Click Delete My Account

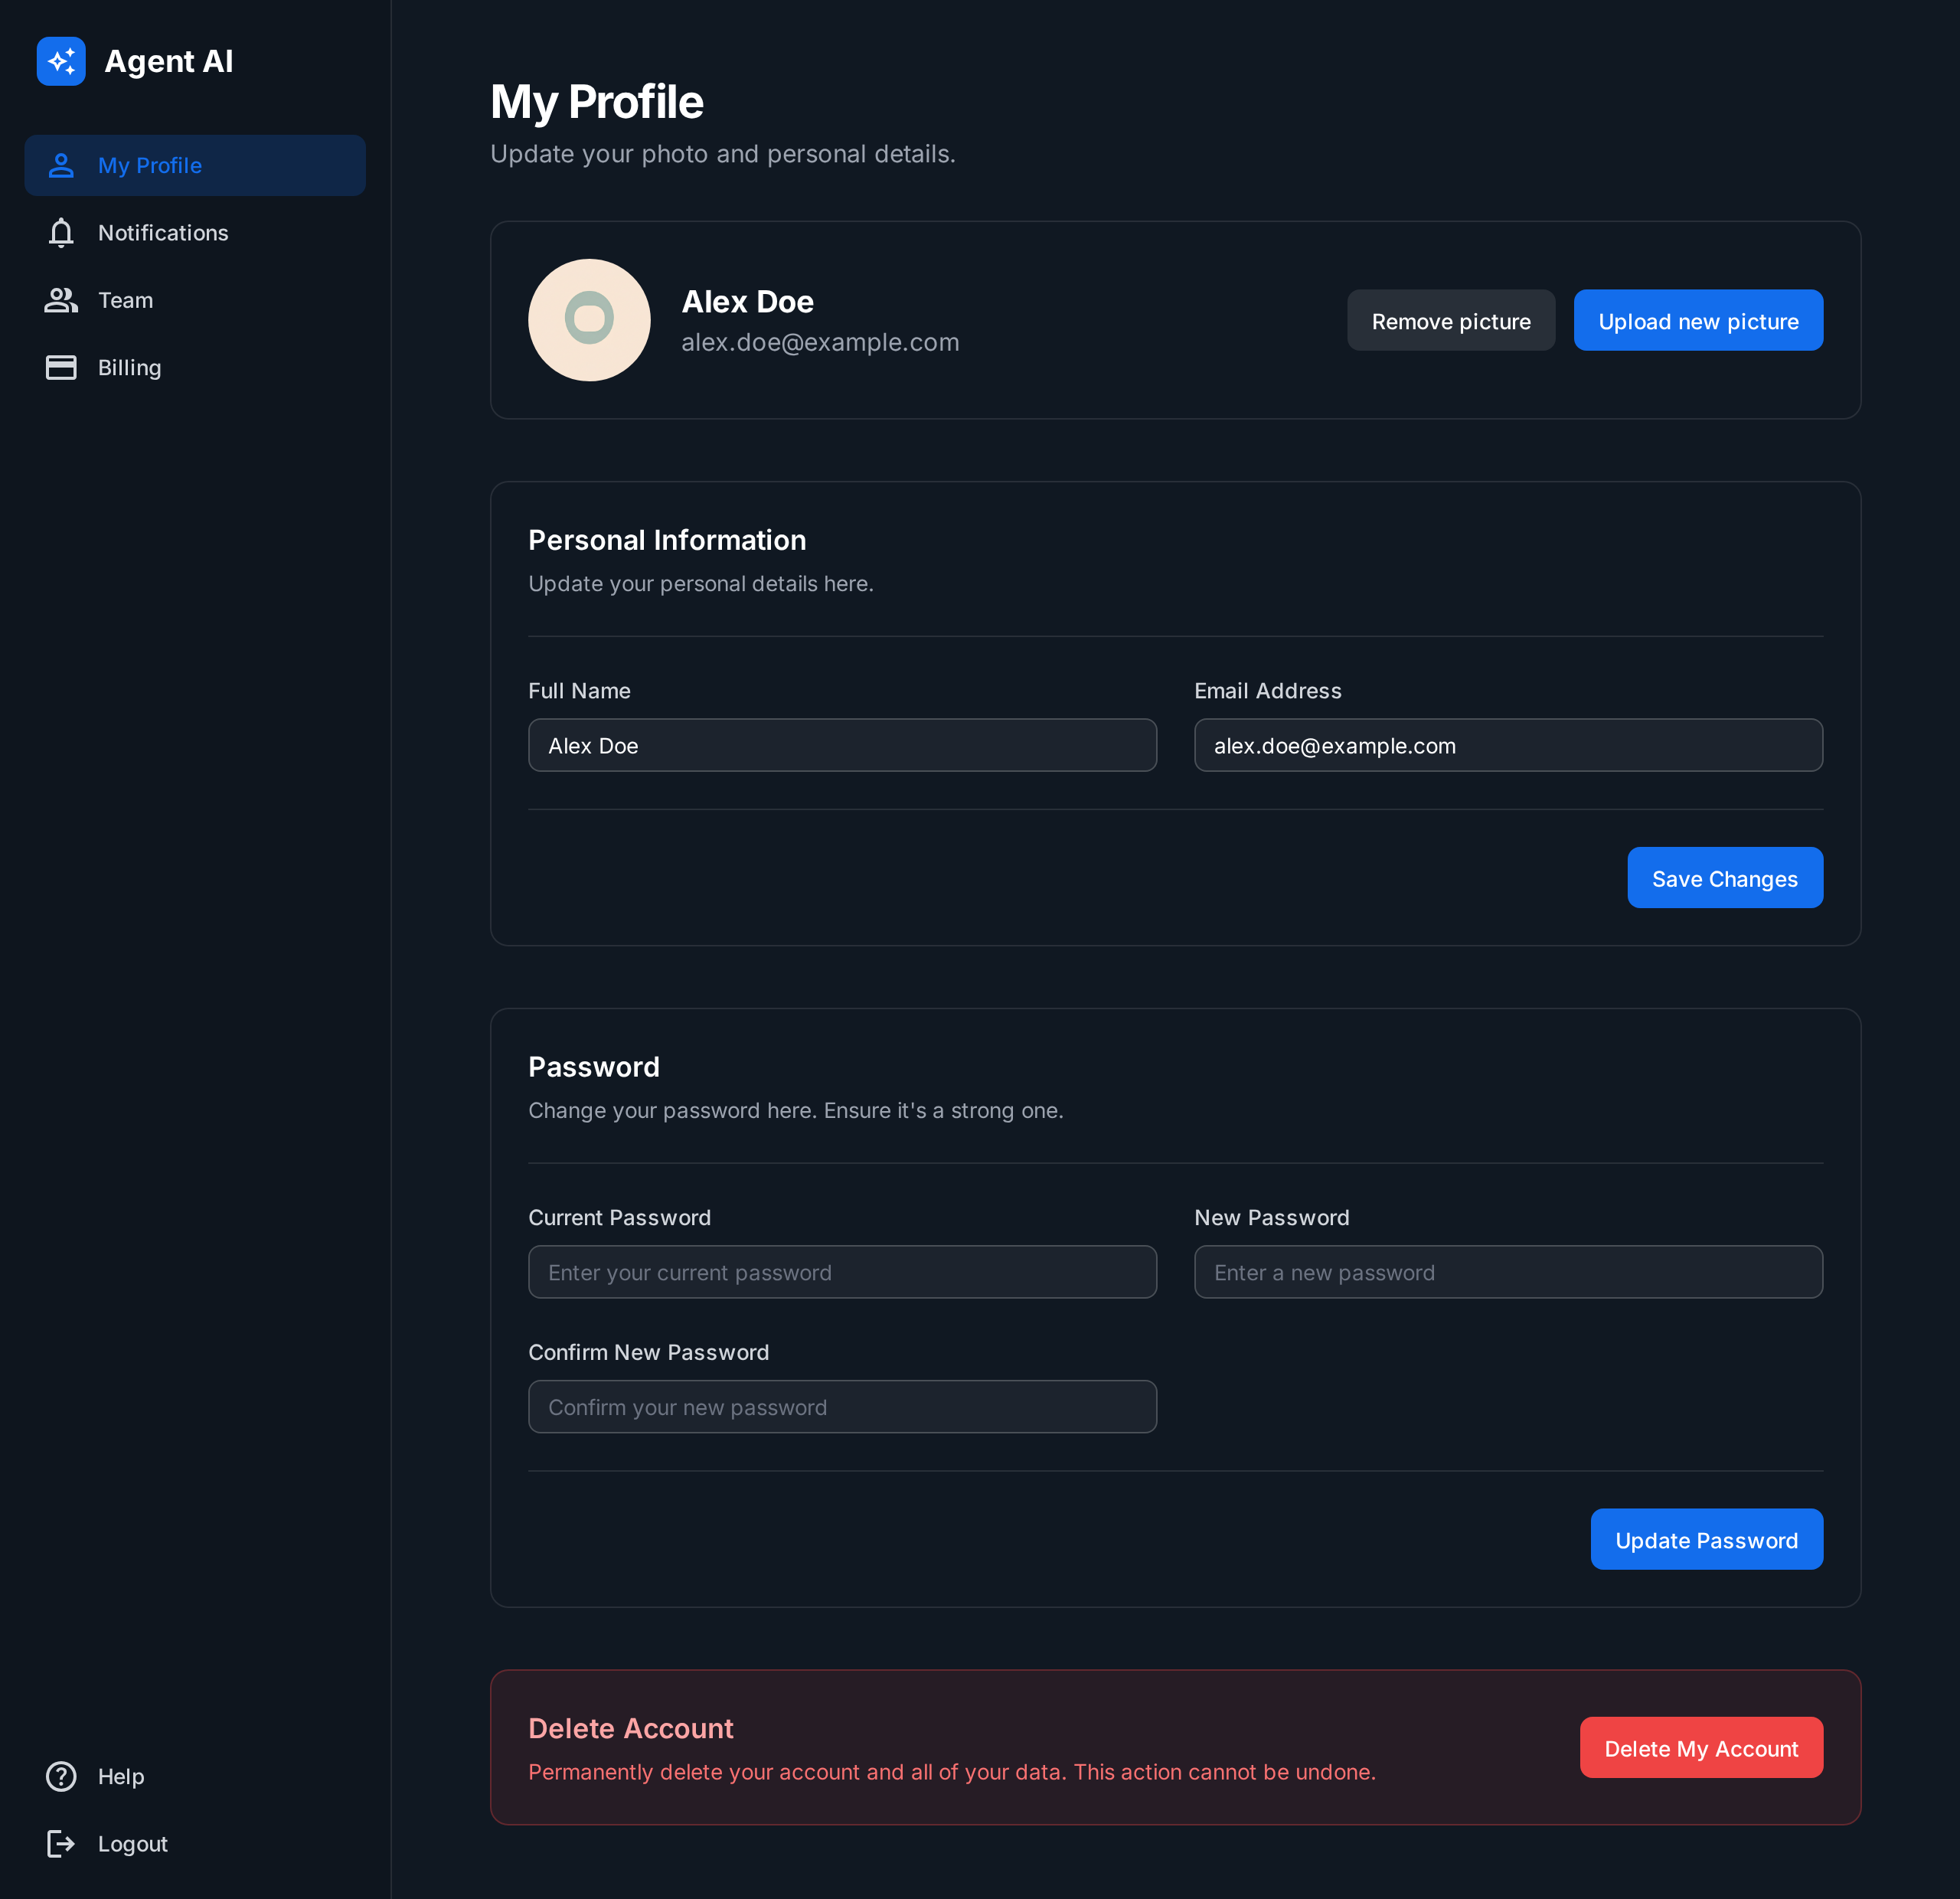[1701, 1747]
